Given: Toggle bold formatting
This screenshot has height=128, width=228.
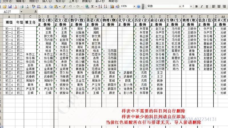Looking at the screenshot, I should (196, 6).
